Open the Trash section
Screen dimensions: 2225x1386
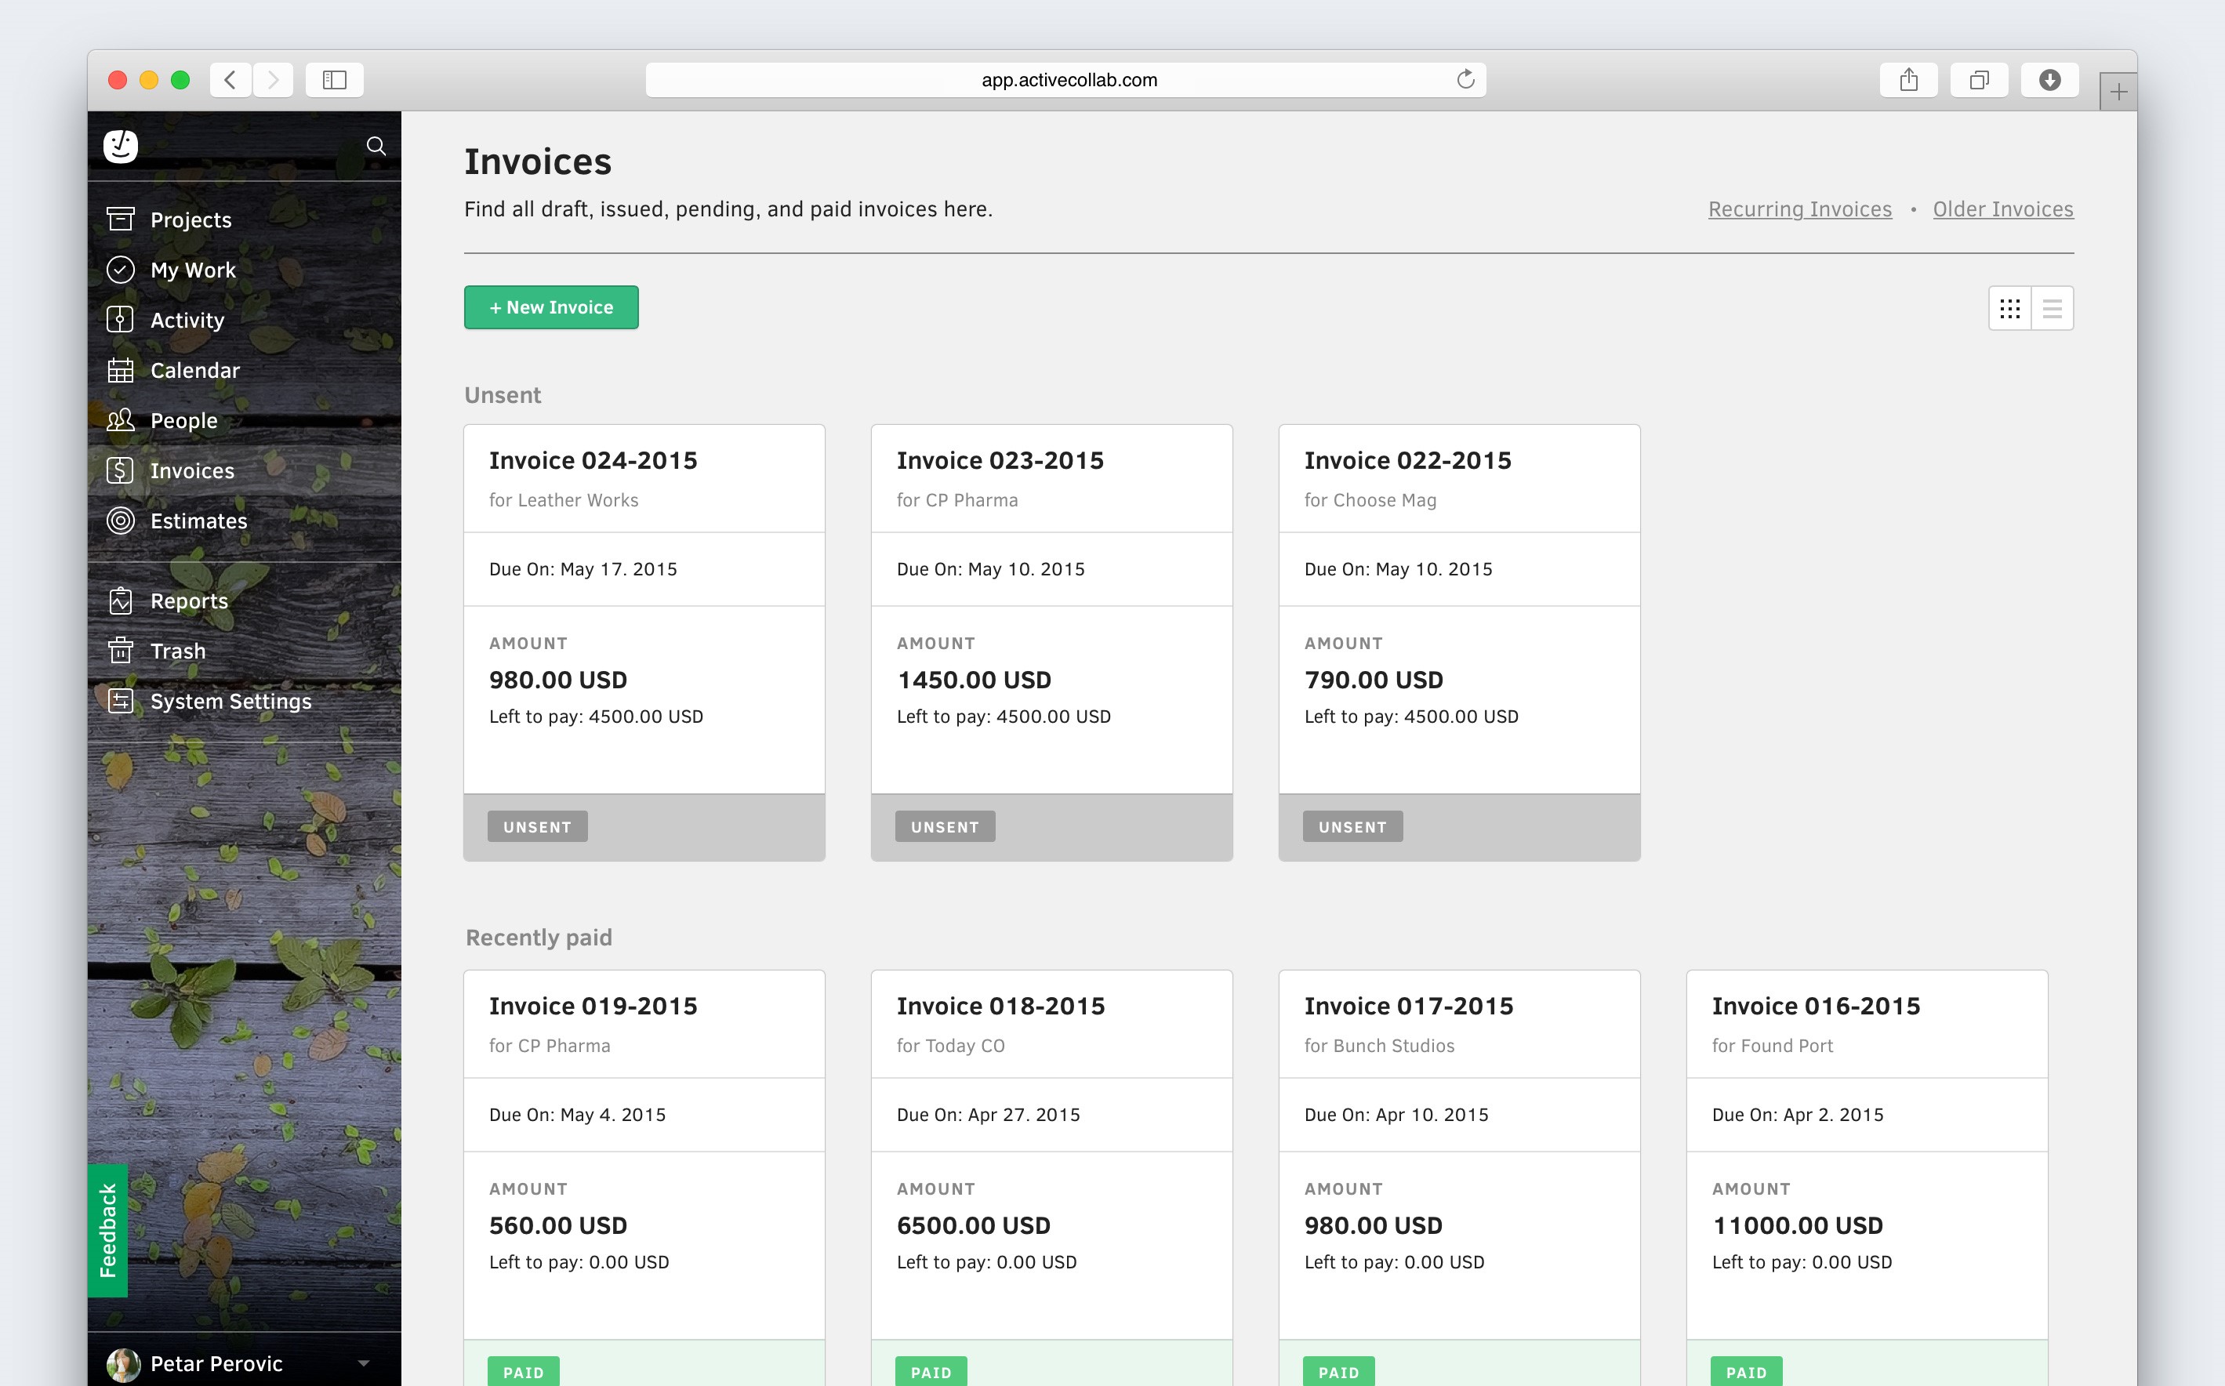tap(179, 651)
